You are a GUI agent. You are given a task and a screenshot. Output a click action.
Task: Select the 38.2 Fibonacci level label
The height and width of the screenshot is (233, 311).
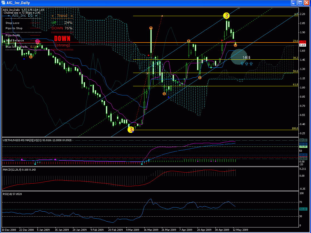pyautogui.click(x=295, y=58)
